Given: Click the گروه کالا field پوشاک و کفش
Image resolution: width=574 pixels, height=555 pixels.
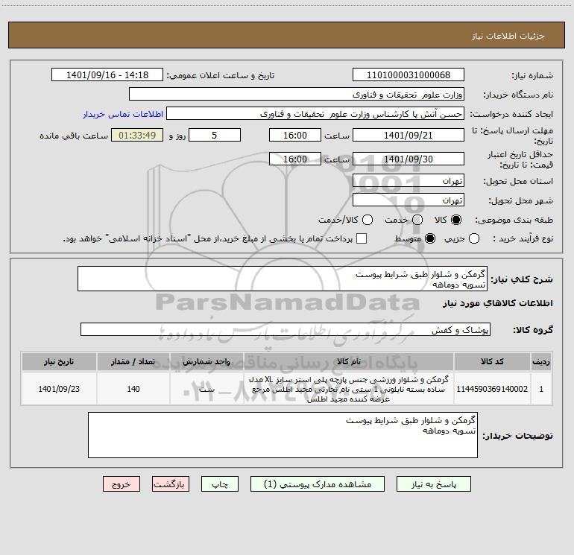Looking at the screenshot, I should coord(286,329).
